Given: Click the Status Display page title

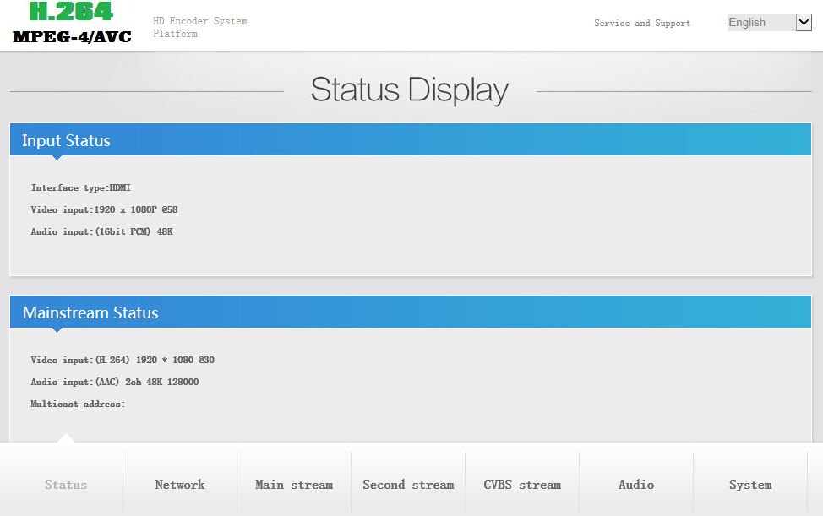Looking at the screenshot, I should 410,90.
